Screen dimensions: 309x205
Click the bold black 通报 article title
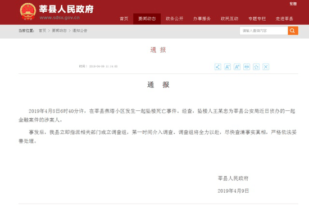coord(158,85)
